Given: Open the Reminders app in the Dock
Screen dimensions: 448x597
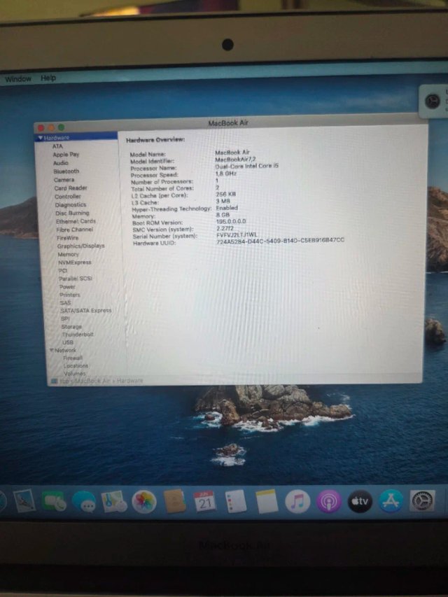Looking at the screenshot, I should point(235,501).
